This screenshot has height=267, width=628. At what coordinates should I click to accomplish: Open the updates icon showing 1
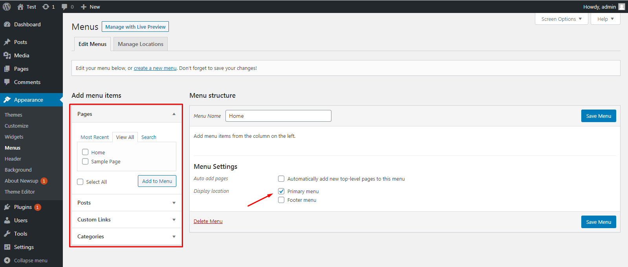click(x=46, y=7)
